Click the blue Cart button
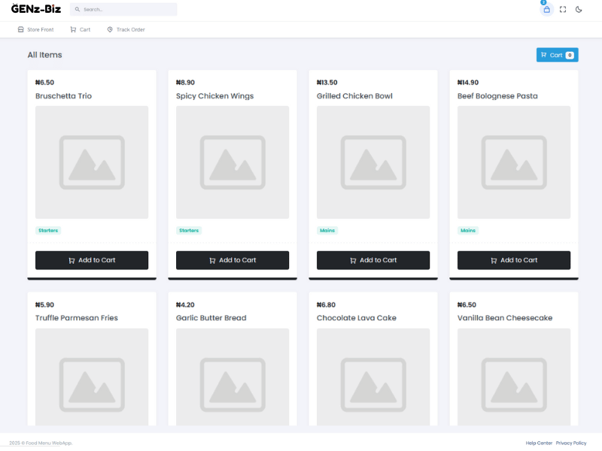The width and height of the screenshot is (602, 451). pos(557,55)
